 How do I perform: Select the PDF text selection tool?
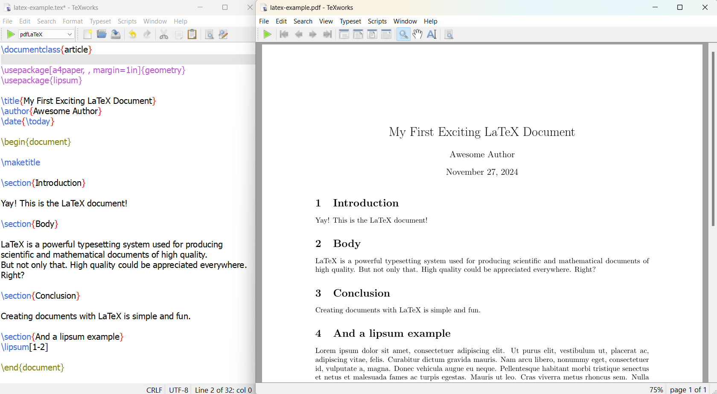pyautogui.click(x=431, y=34)
